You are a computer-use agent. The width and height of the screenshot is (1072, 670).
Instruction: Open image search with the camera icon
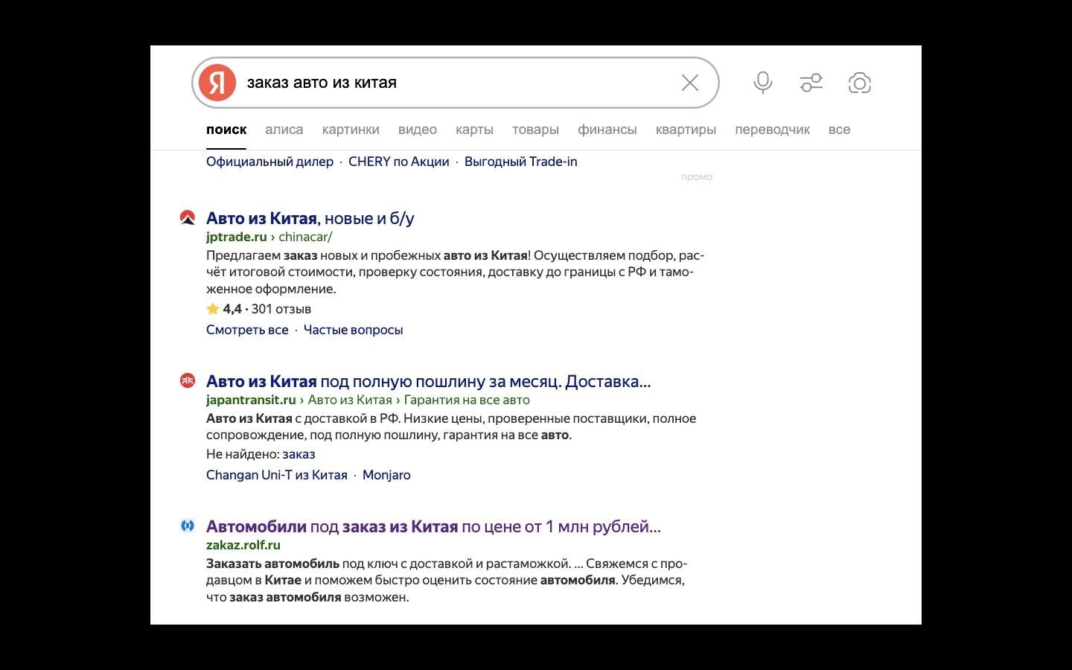(860, 83)
